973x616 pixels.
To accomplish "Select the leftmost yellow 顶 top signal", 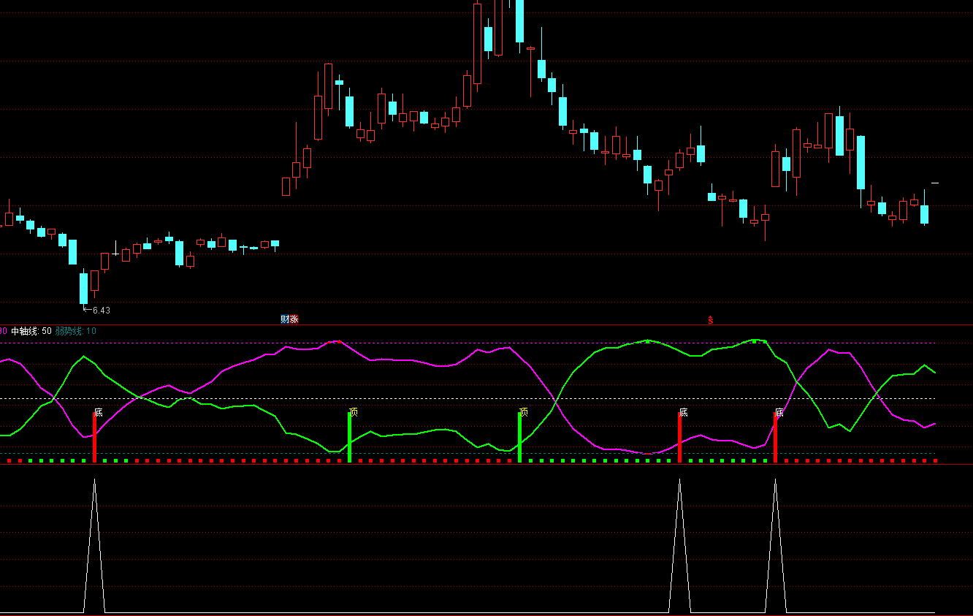I will click(x=354, y=411).
